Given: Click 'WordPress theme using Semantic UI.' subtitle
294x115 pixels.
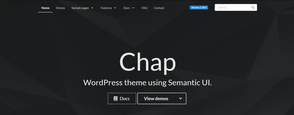Looking at the screenshot, I should (147, 82).
